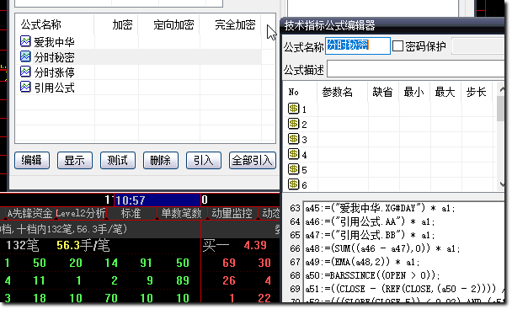
Task: Open the 单数笔数 tab
Action: [182, 213]
